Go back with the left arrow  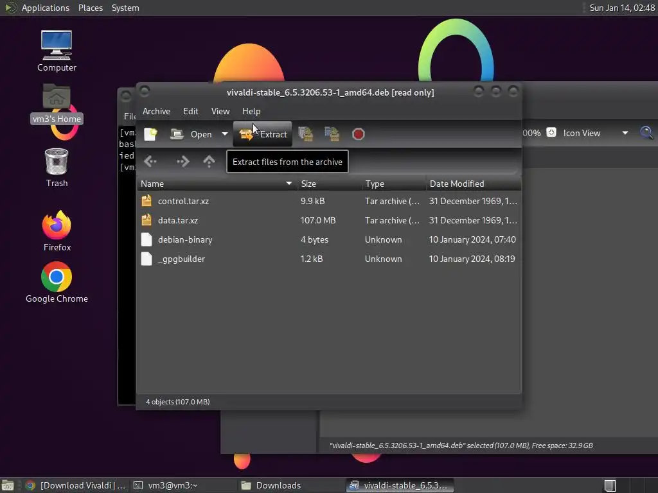click(150, 161)
